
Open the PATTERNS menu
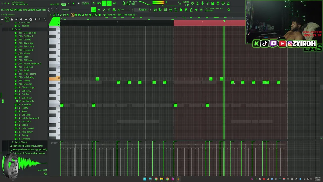pyautogui.click(x=18, y=10)
